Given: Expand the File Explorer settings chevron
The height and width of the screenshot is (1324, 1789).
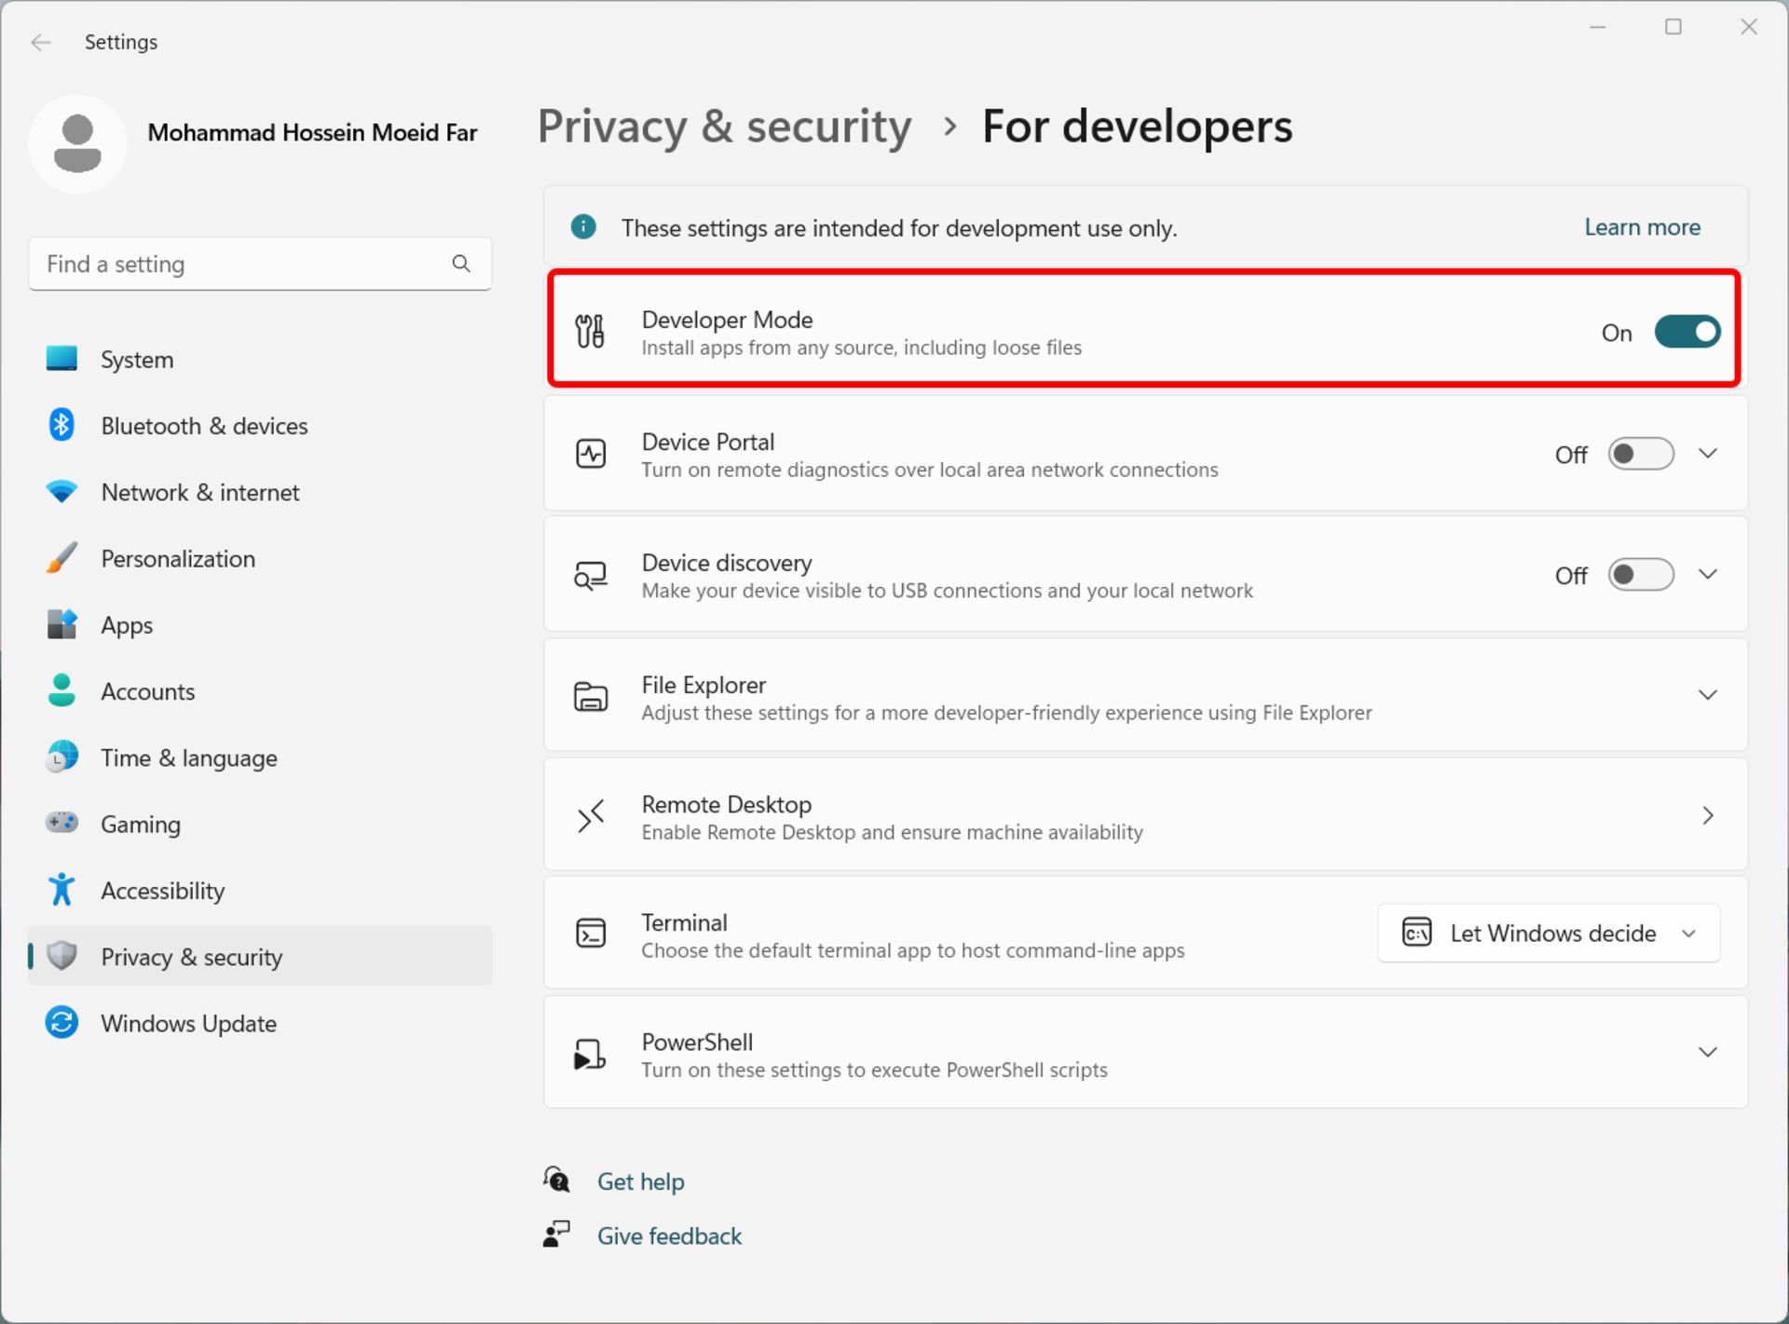Looking at the screenshot, I should [x=1707, y=695].
